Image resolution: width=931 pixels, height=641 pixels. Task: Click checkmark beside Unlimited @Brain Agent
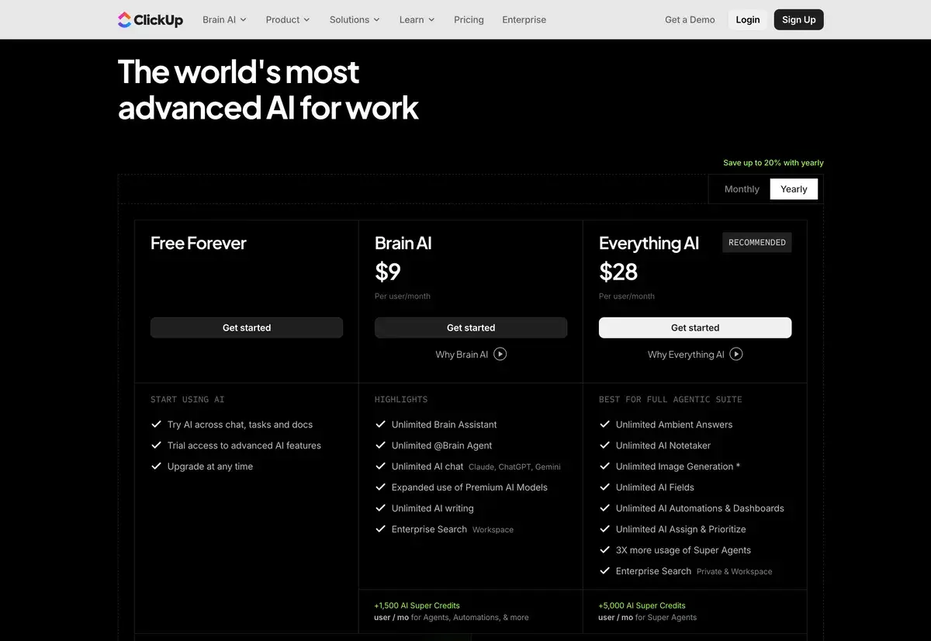380,445
